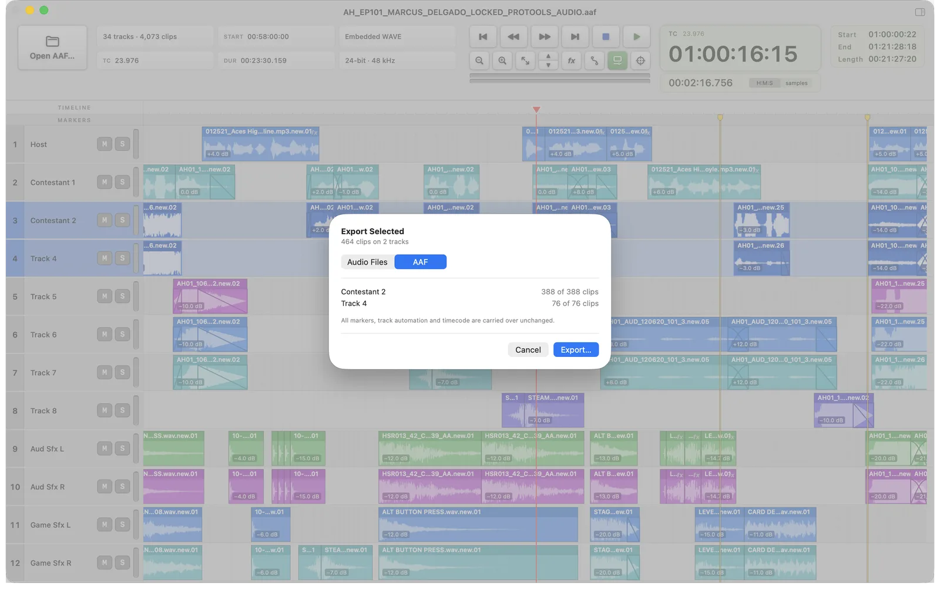Stop playback with the blue square button
The height and width of the screenshot is (600, 940).
tap(606, 36)
